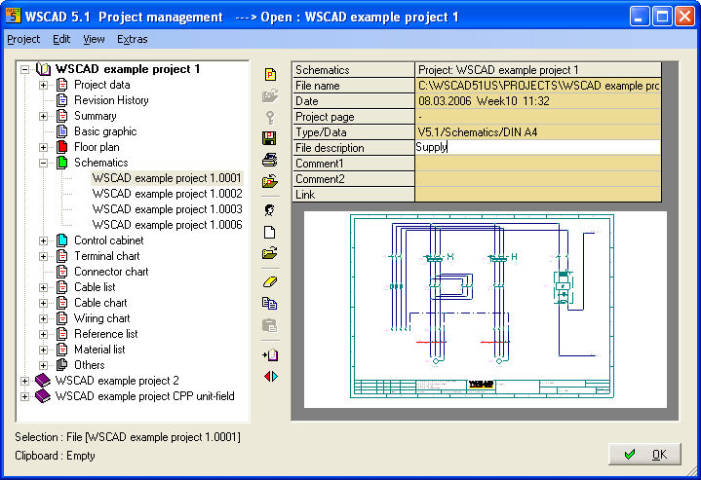Click the stacked pages icon next to Others
Viewport: 701px width, 480px height.
[62, 365]
